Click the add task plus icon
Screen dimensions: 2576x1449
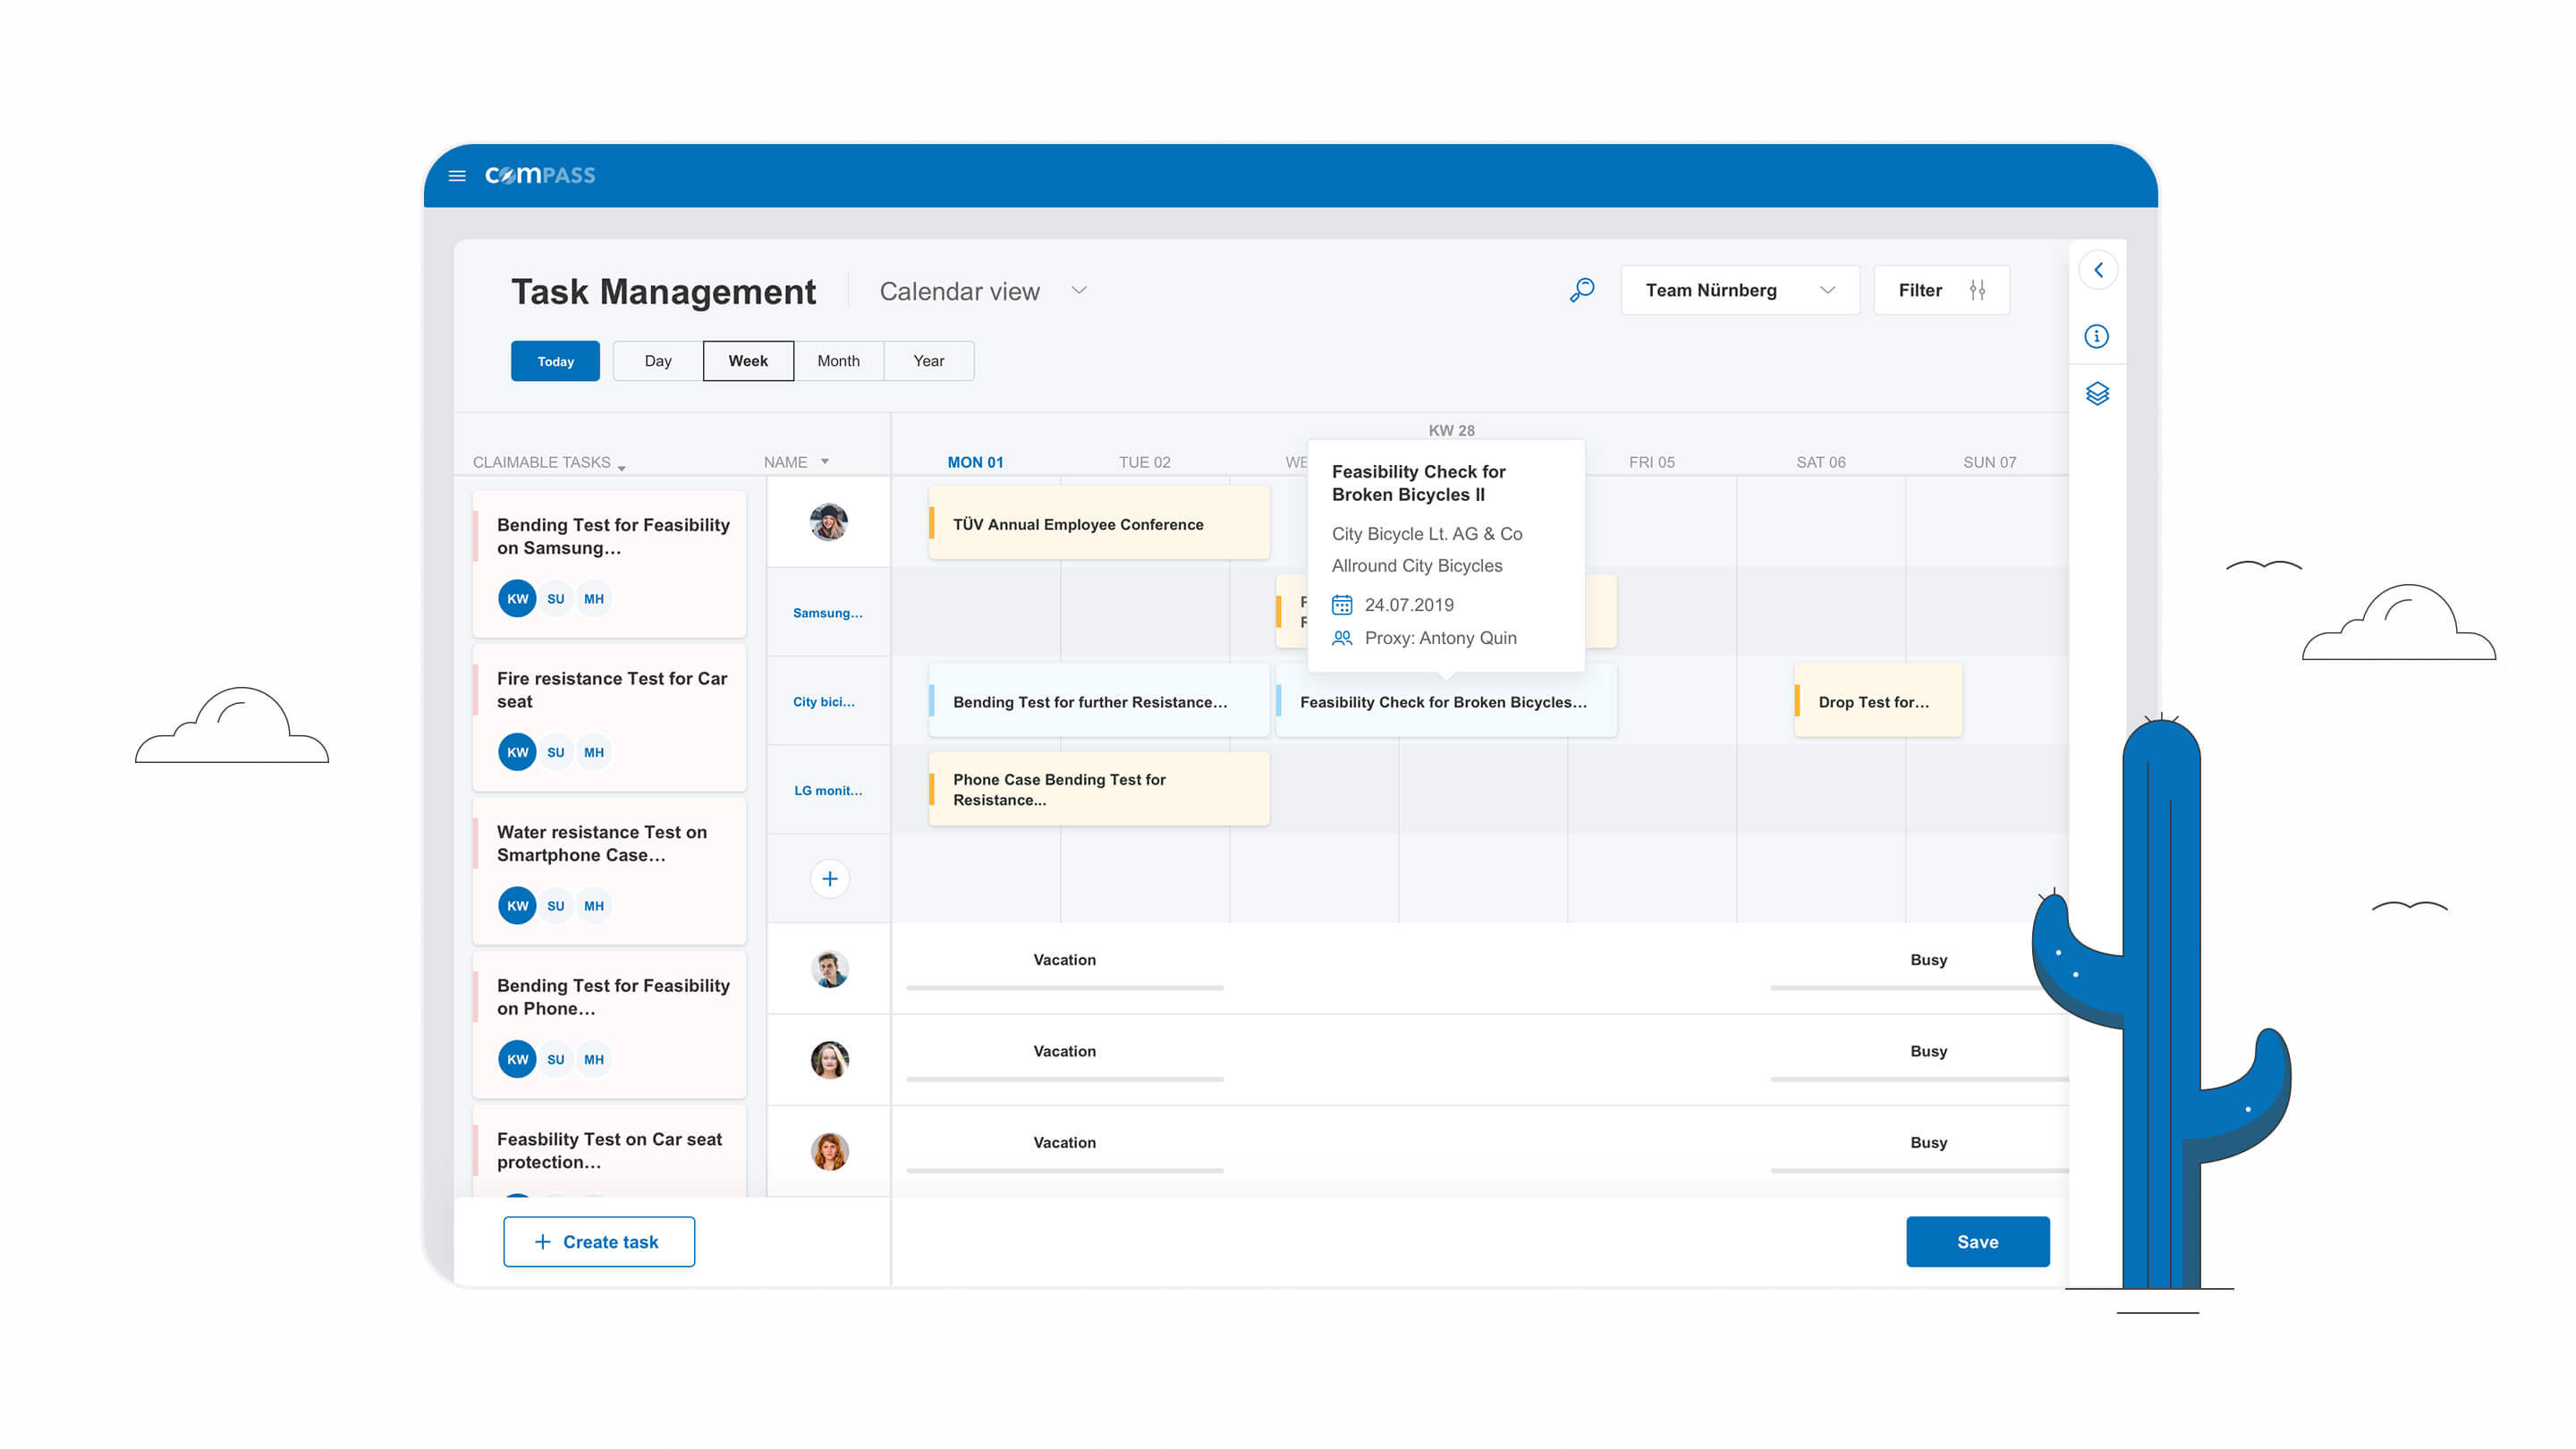[828, 877]
